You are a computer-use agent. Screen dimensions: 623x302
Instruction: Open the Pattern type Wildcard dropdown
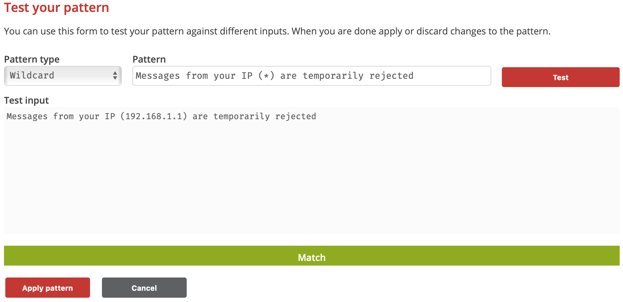point(63,76)
